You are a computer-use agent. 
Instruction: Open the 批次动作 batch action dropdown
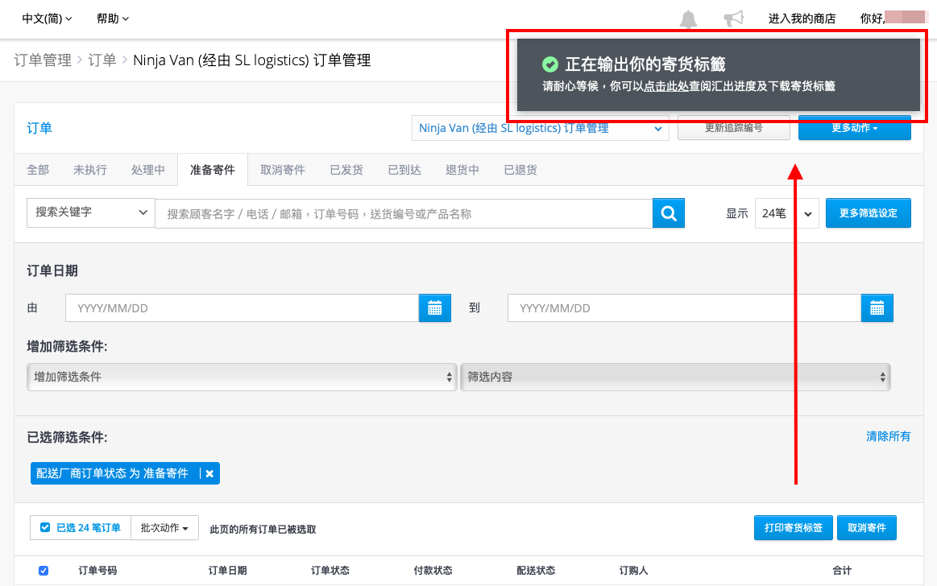pos(164,527)
